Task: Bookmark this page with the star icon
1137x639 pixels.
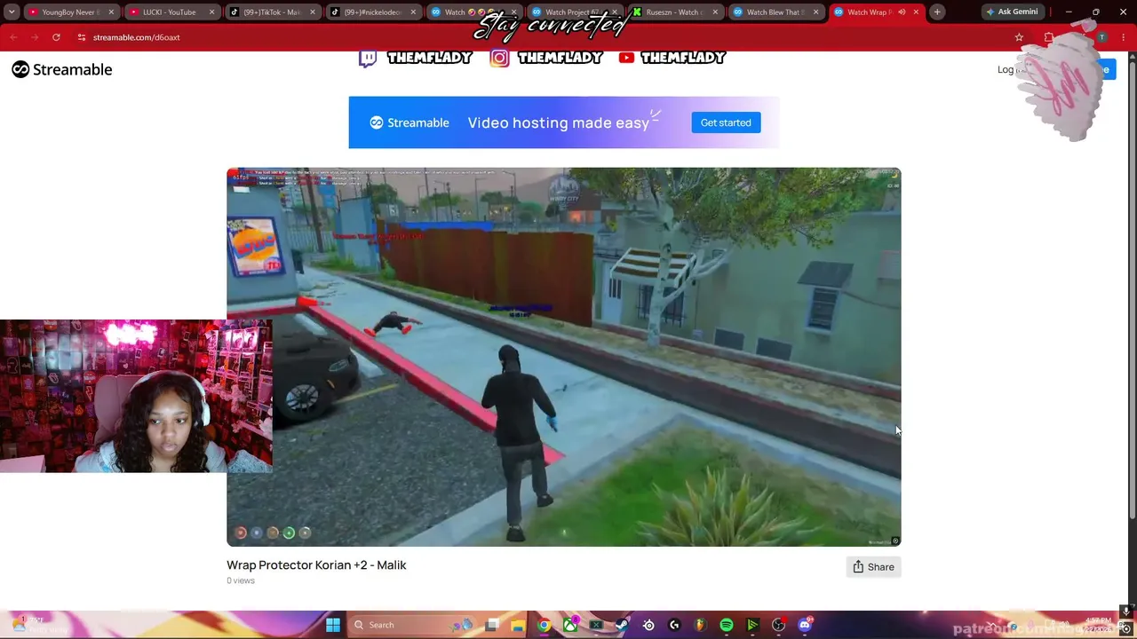Action: (1019, 37)
